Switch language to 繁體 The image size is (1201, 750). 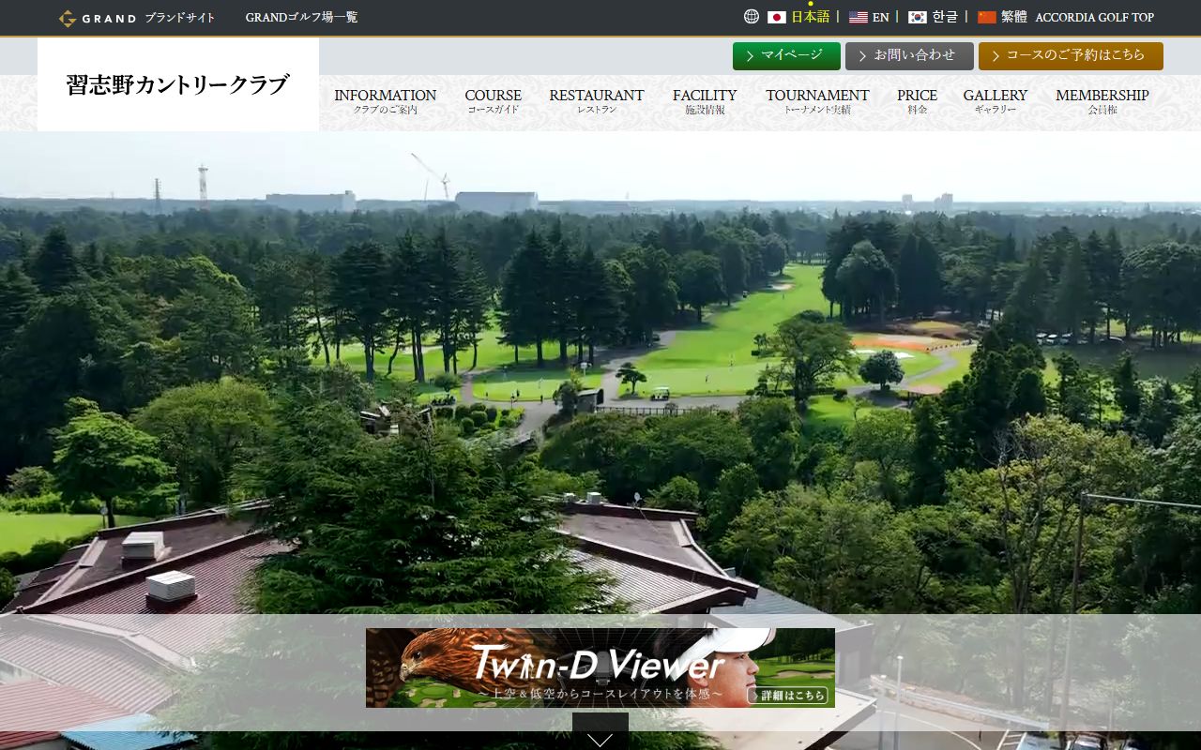click(1013, 17)
